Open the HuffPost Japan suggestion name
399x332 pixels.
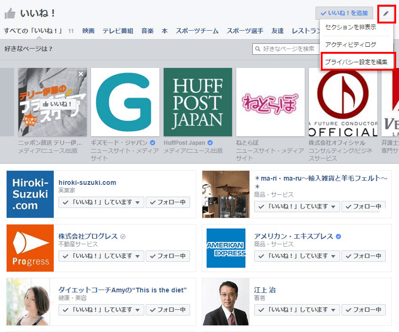tap(184, 143)
